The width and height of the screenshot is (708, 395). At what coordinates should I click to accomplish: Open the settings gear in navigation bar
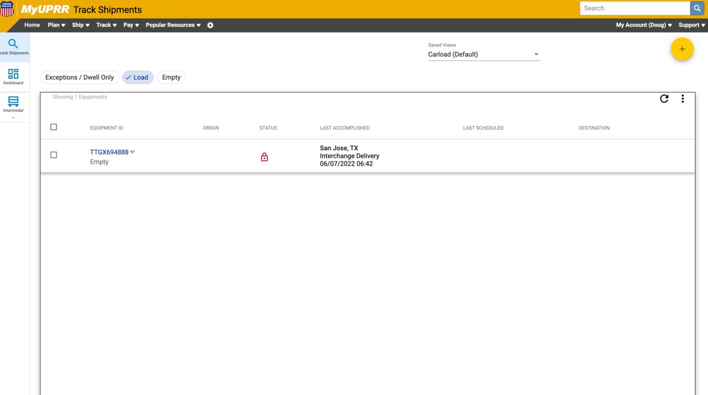(210, 25)
